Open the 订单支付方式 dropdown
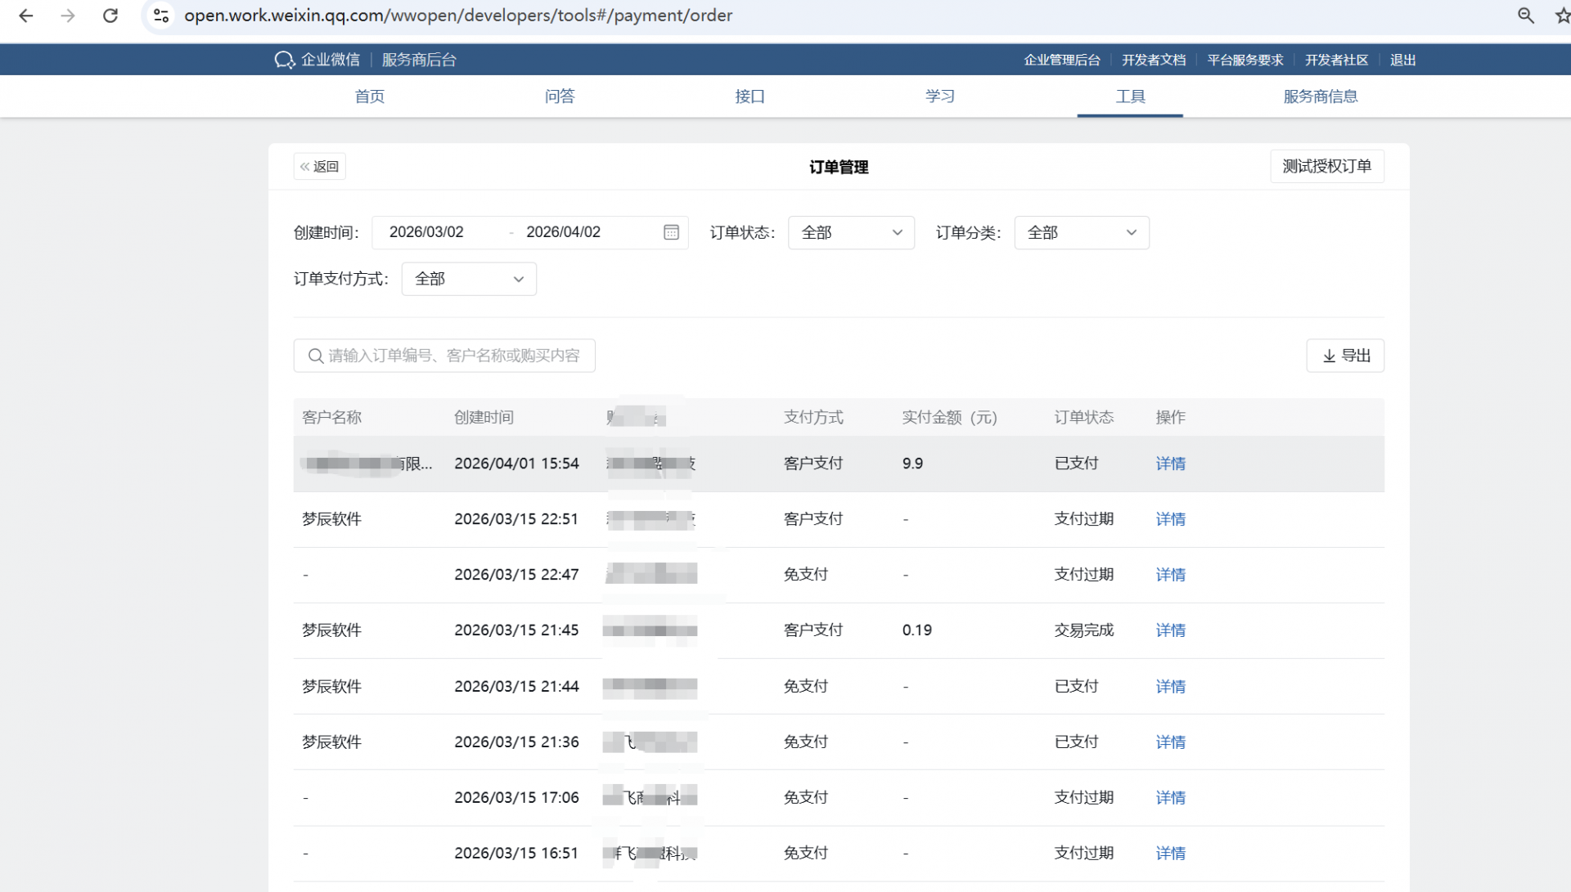 coord(469,279)
